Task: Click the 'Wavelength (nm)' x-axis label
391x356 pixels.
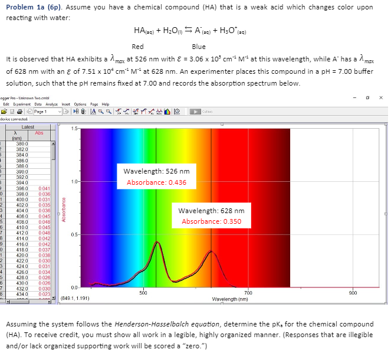Action: 229,299
